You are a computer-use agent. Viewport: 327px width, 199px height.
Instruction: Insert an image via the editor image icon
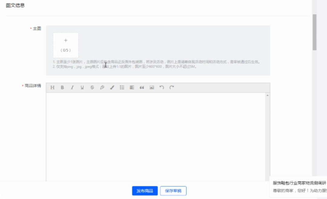151,88
